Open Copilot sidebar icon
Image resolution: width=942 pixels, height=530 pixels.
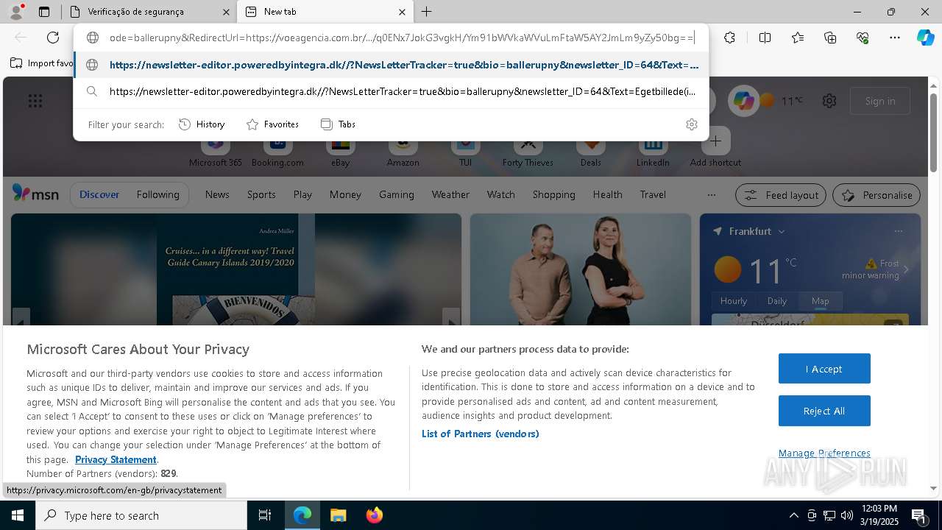click(925, 38)
